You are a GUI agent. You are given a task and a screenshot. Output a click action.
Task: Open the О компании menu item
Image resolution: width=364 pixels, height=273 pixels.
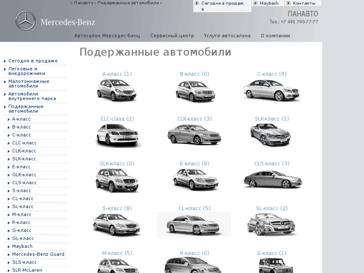coord(275,36)
